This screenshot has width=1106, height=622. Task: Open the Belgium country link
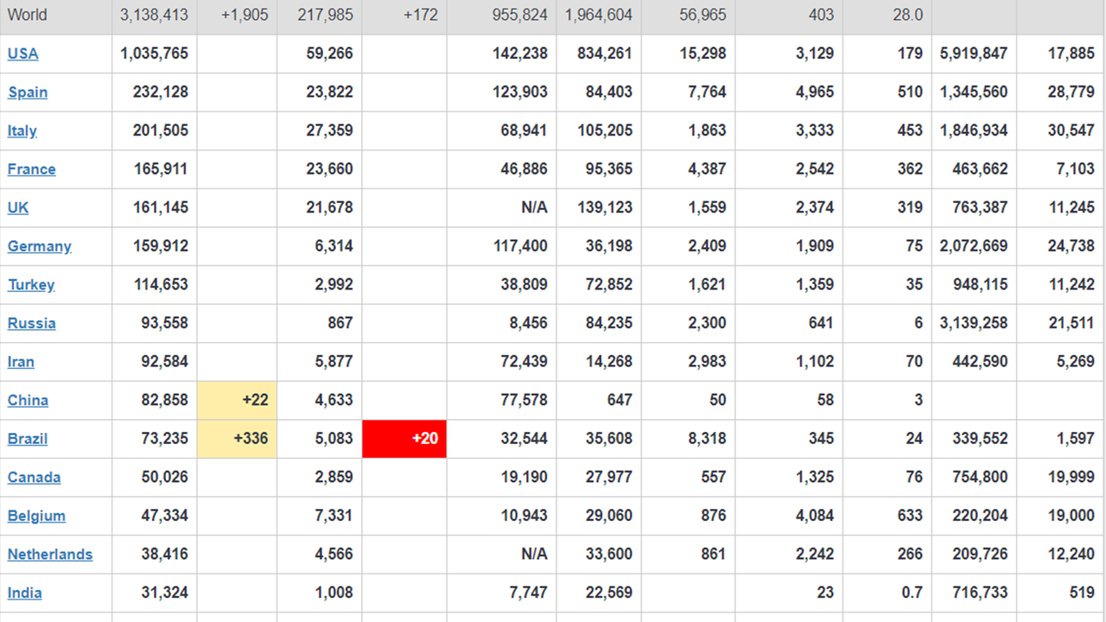[x=36, y=516]
